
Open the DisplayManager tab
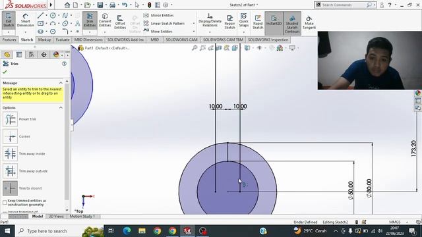[x=56, y=55]
